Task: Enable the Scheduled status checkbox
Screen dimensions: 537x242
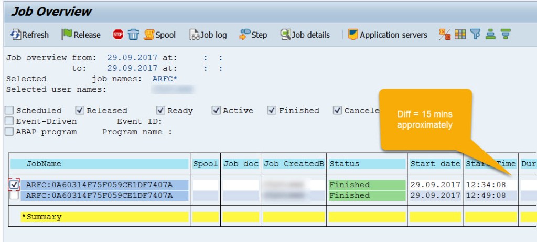Action: click(x=9, y=110)
